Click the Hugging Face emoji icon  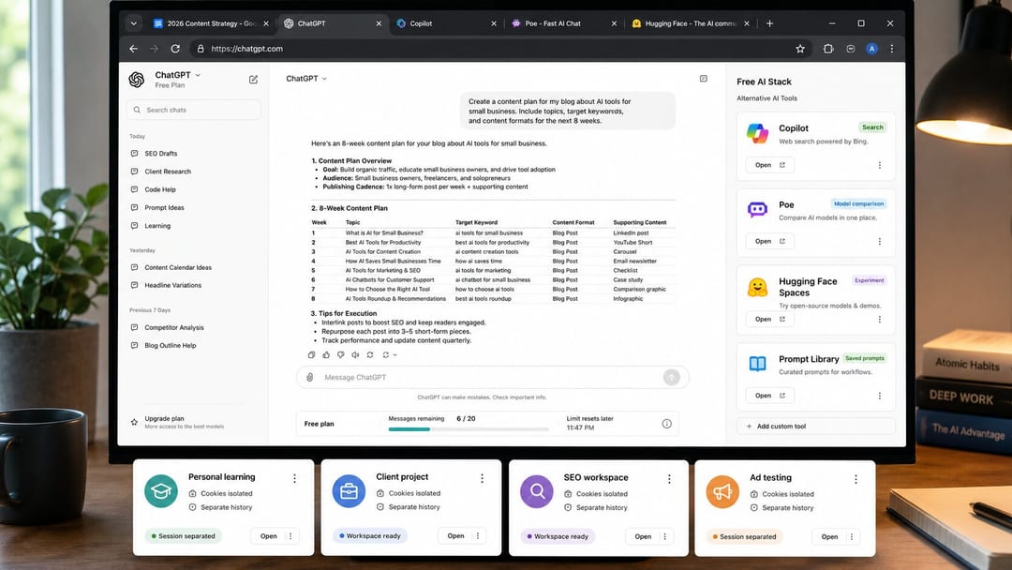[757, 287]
